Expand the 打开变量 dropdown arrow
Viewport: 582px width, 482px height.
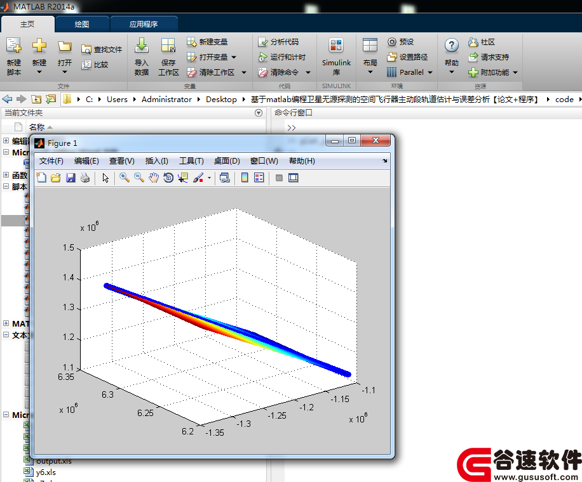tap(234, 57)
